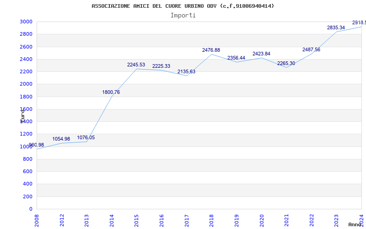Image resolution: width=366 pixels, height=229 pixels.
Task: Select the 2000 y-axis tick label
Action: pos(26,84)
